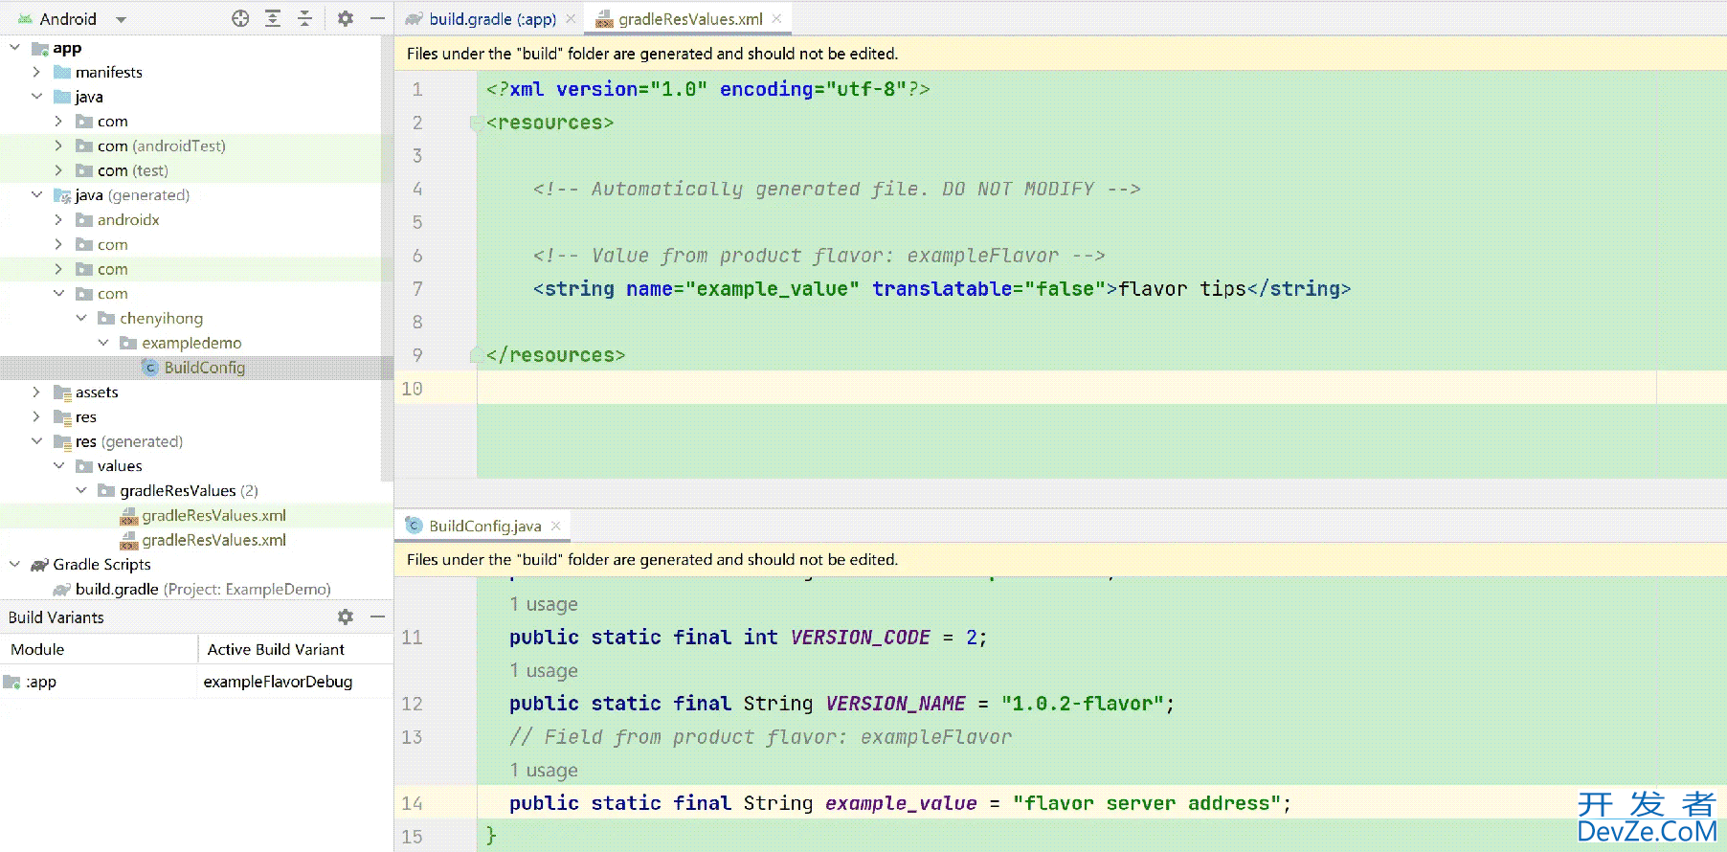This screenshot has height=852, width=1727.
Task: Hide the project panel with minimize icon
Action: 377,18
